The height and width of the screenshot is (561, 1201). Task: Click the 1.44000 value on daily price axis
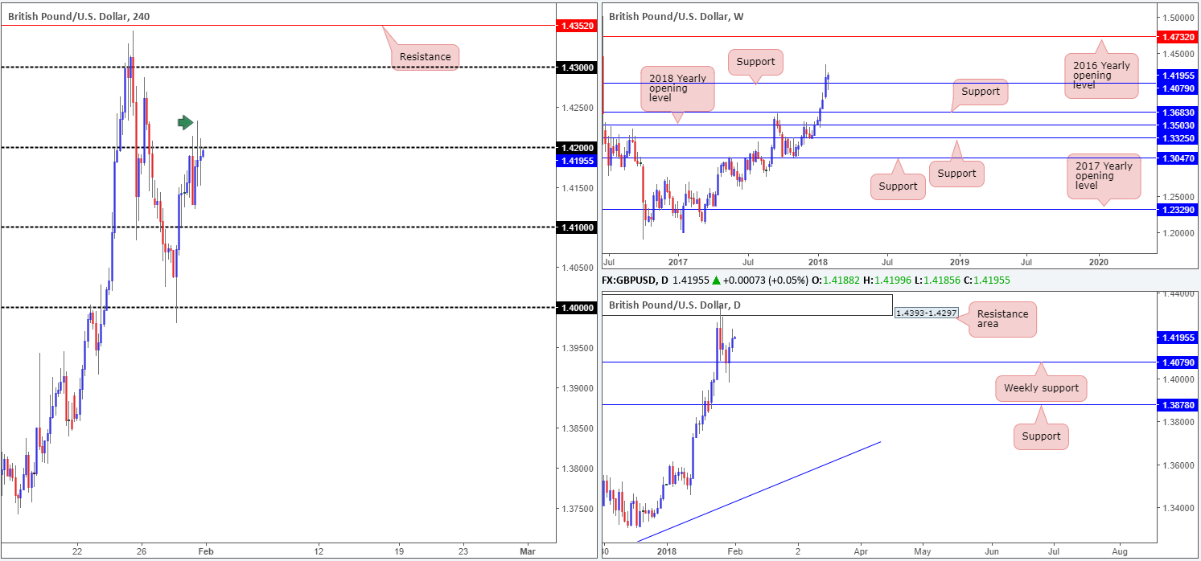tap(1178, 295)
